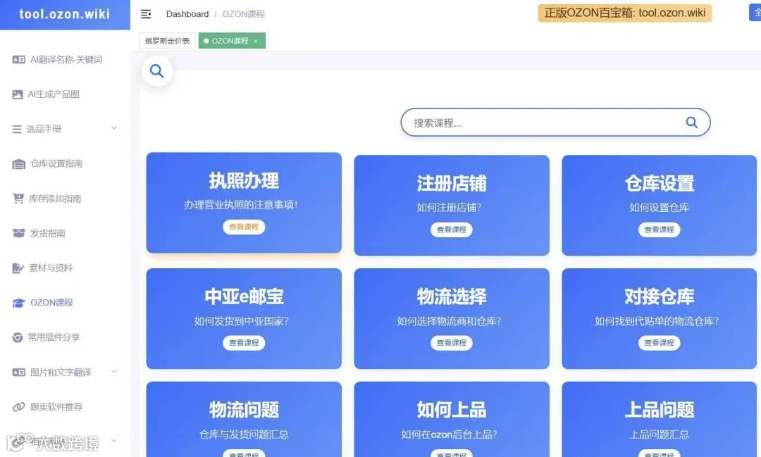
Task: Open AI生成产品图 menu item
Action: pyautogui.click(x=65, y=94)
